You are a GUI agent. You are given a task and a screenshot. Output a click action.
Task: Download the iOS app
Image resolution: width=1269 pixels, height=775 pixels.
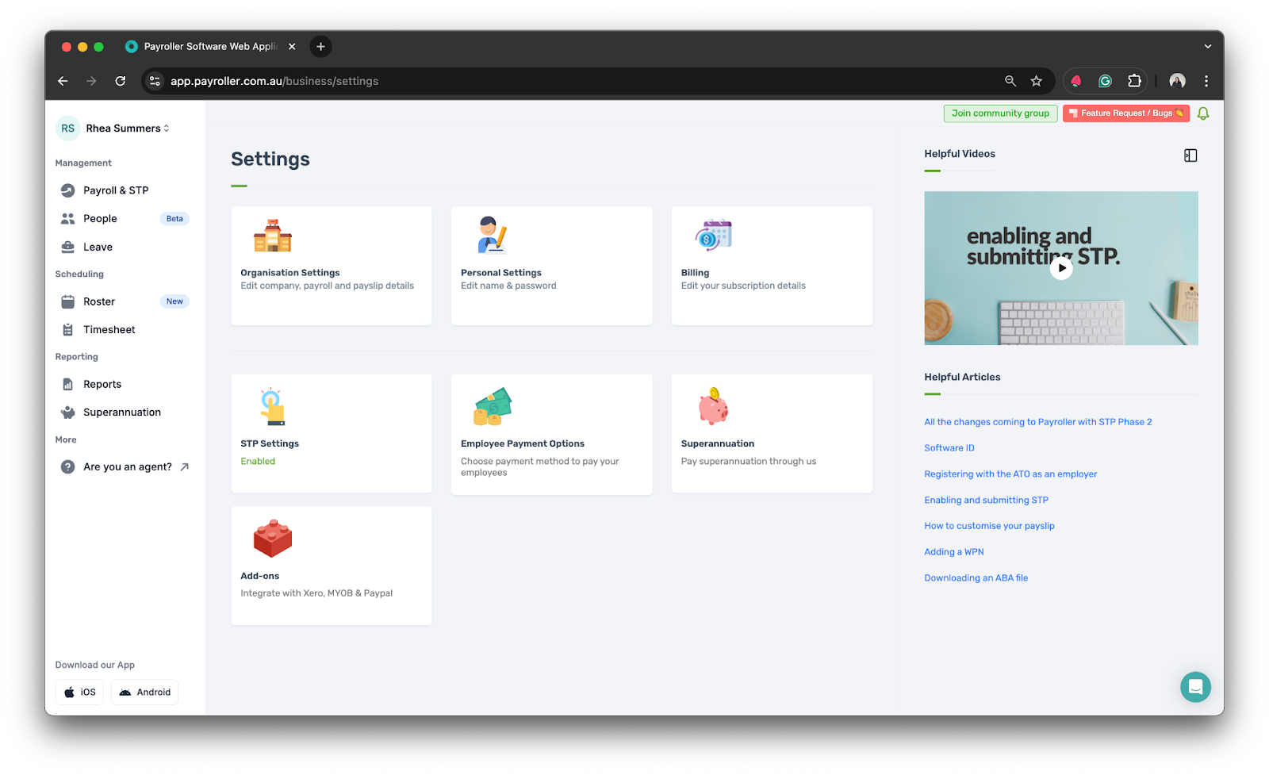(79, 692)
